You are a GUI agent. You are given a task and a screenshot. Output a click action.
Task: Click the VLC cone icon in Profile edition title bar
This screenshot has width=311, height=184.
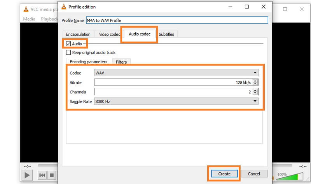pos(63,7)
